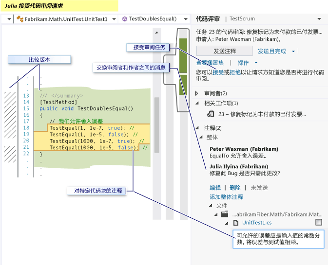This screenshot has height=265, width=328.
Task: Collapse the 注释(2) section
Action: coord(197,128)
